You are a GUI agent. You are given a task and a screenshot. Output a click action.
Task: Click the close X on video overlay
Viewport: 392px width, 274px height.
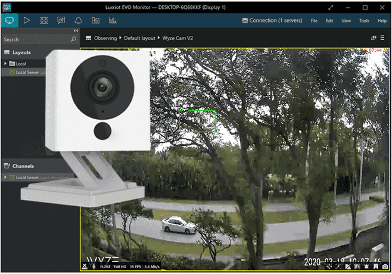pos(84,266)
